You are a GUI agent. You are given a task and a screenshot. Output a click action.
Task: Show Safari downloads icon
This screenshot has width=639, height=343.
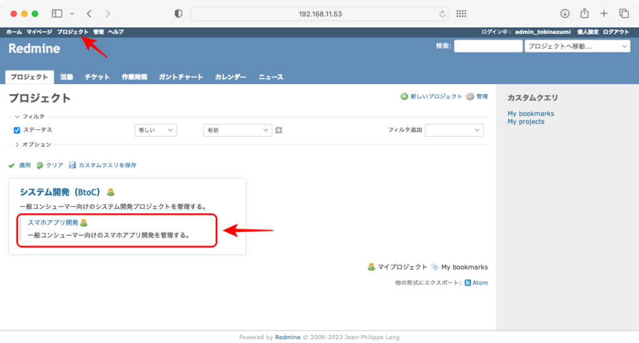[x=565, y=14]
